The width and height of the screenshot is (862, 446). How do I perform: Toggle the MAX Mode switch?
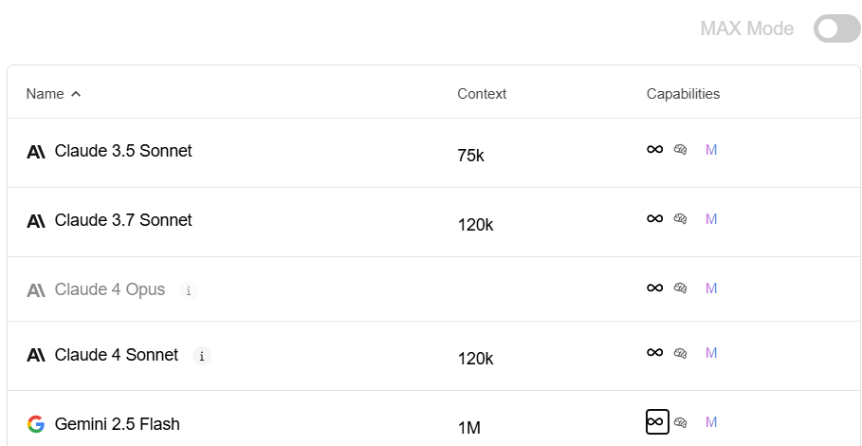836,28
